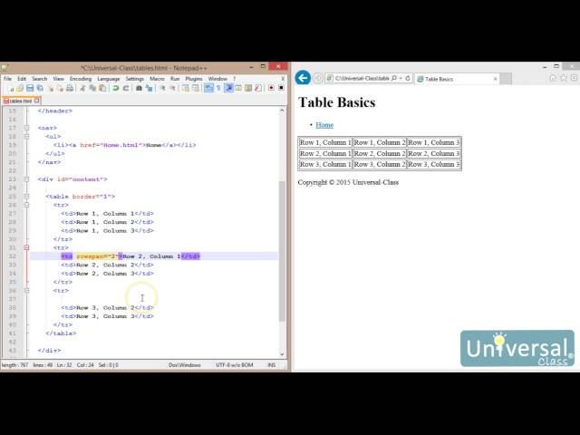Image resolution: width=580 pixels, height=435 pixels.
Task: Start macro recording with red dot icon
Action: coord(271,88)
